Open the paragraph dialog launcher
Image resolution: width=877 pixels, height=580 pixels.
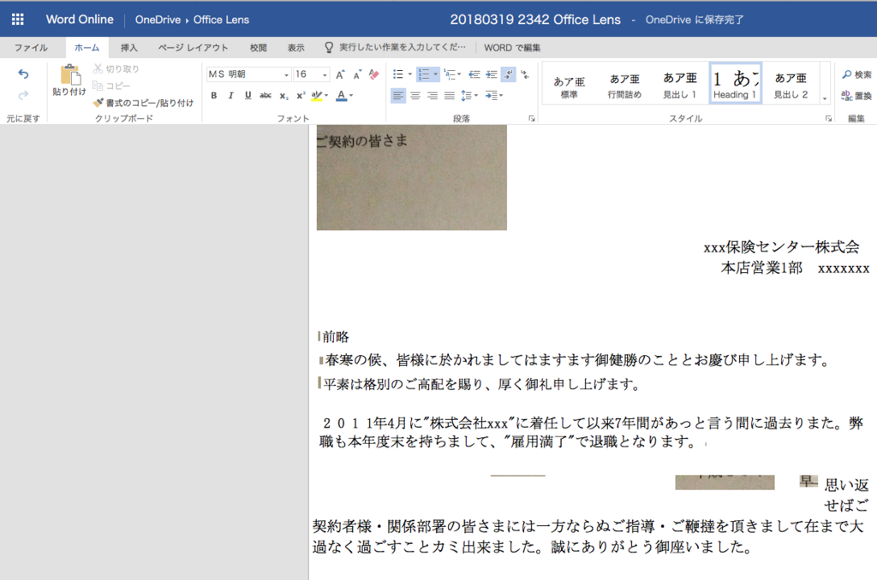coord(531,118)
